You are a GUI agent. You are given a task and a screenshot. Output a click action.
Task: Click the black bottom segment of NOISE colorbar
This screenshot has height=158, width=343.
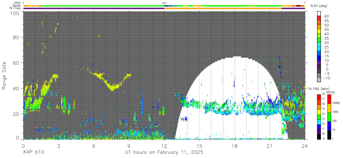(329, 135)
